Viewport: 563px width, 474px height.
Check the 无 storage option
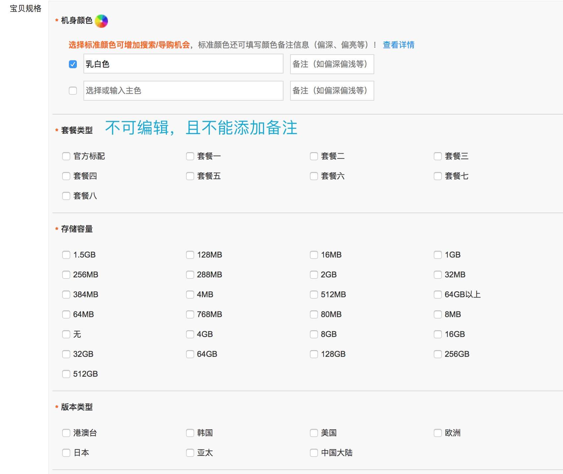[66, 334]
